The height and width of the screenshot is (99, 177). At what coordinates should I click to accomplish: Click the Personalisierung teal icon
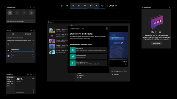[x=73, y=56]
